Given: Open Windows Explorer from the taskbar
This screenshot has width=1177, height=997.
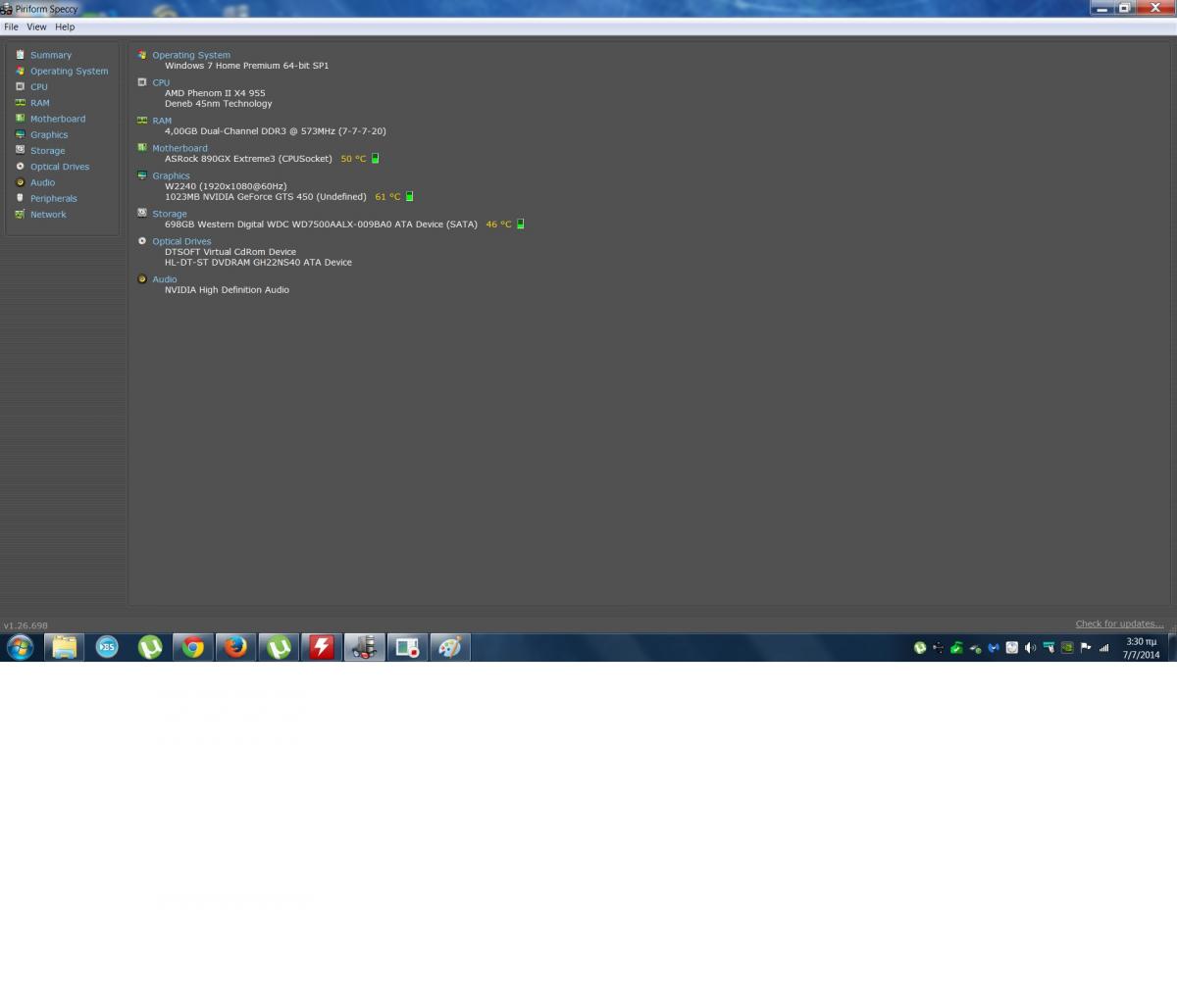Looking at the screenshot, I should (64, 647).
